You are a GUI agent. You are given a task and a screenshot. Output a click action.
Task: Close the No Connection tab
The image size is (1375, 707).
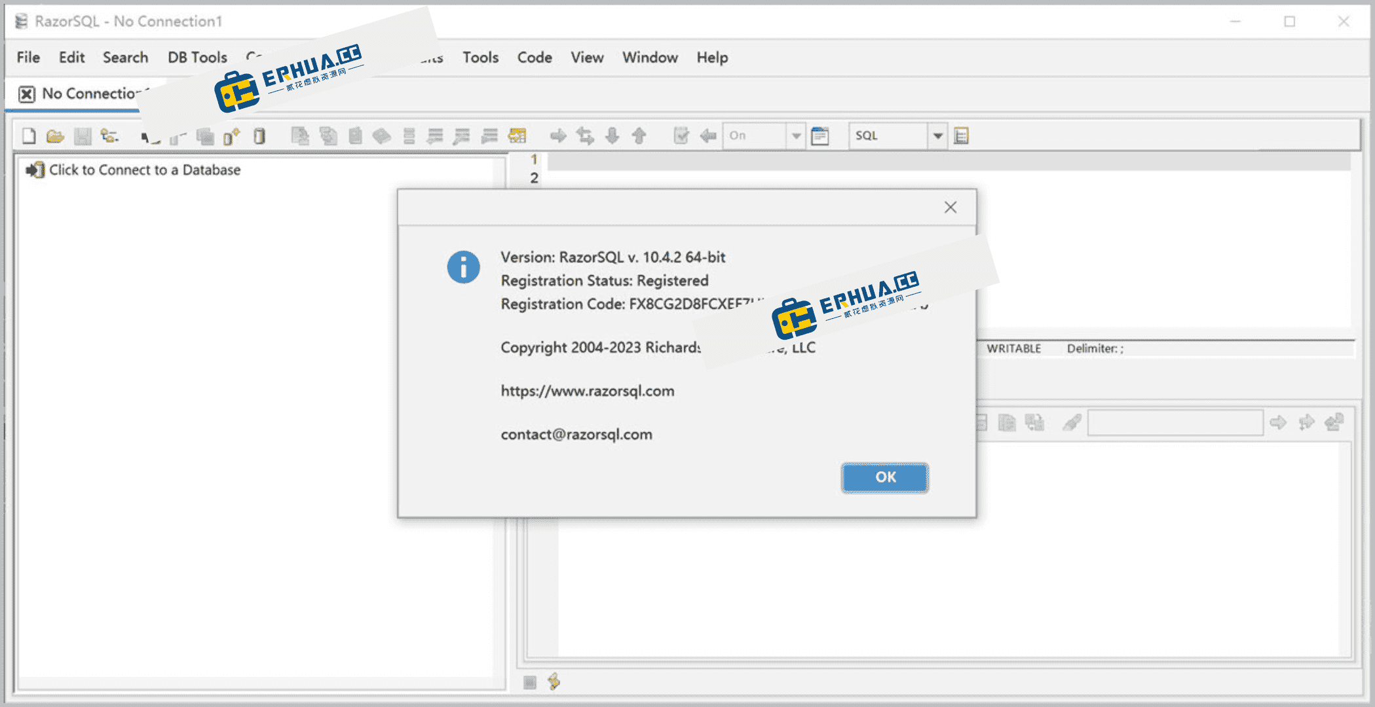pos(27,94)
